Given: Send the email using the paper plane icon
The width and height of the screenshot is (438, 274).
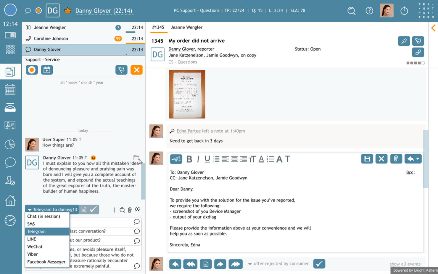Looking at the screenshot, I should pos(176,159).
